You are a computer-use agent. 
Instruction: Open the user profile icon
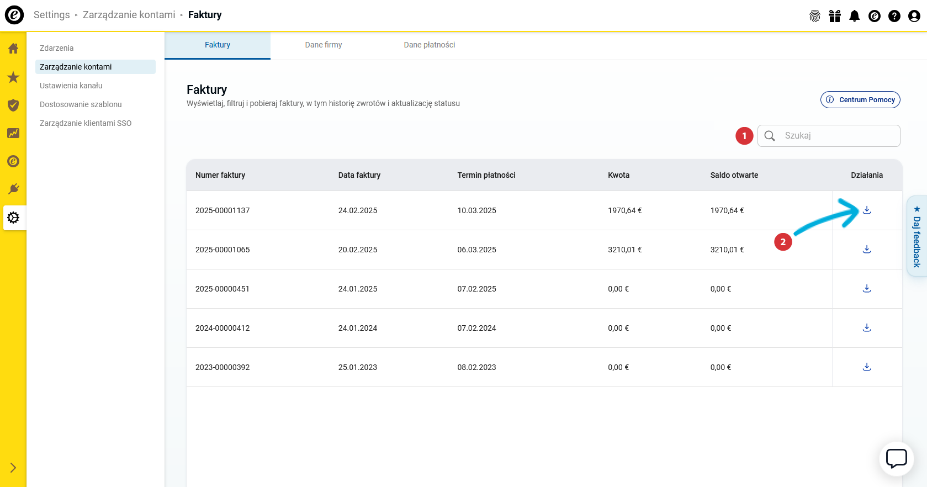[x=914, y=16]
